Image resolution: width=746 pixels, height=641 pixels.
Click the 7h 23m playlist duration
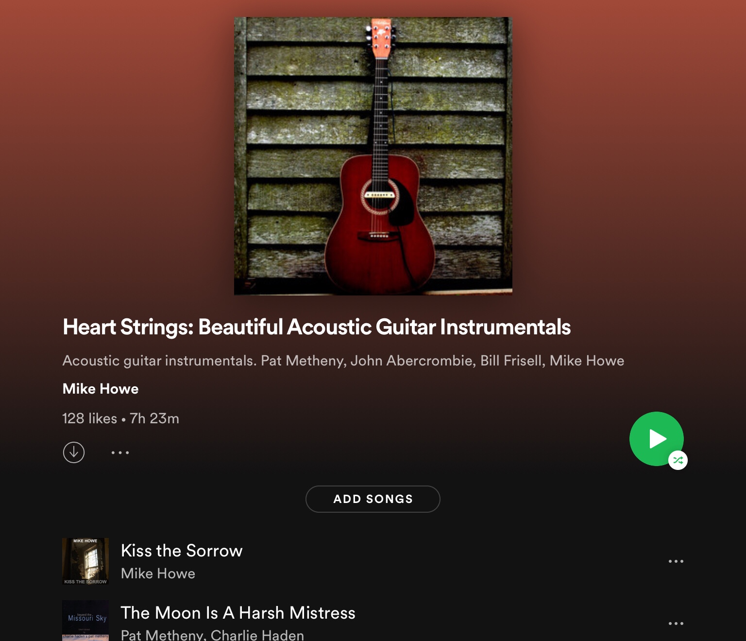coord(154,418)
